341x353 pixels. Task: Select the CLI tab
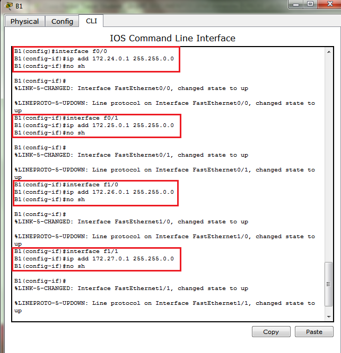pyautogui.click(x=91, y=21)
